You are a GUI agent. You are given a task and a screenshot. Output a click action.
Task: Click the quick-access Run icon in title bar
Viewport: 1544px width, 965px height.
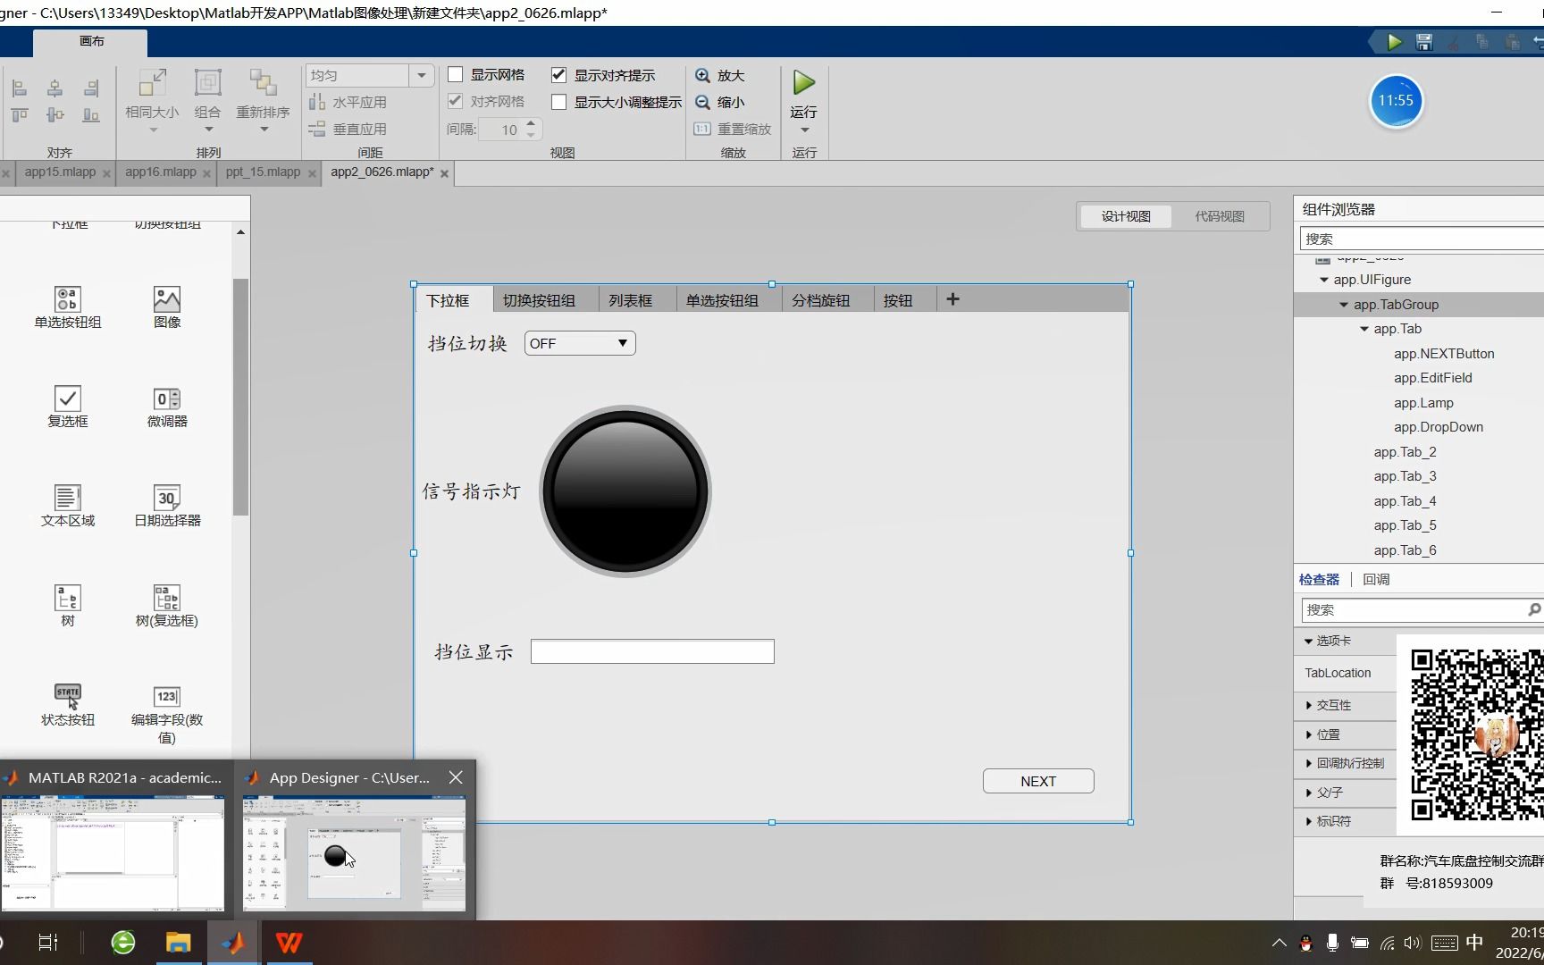(1394, 42)
